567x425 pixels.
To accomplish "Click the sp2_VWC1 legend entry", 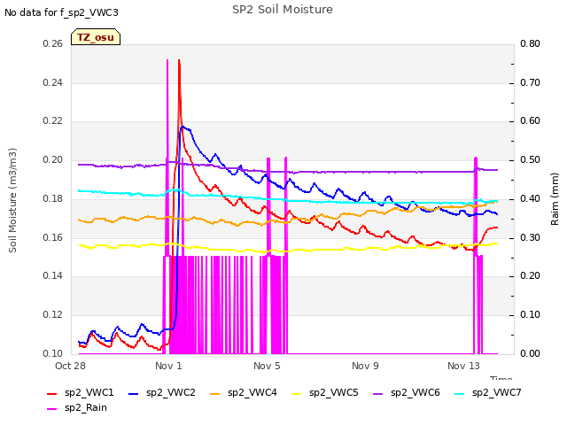I will (x=81, y=393).
